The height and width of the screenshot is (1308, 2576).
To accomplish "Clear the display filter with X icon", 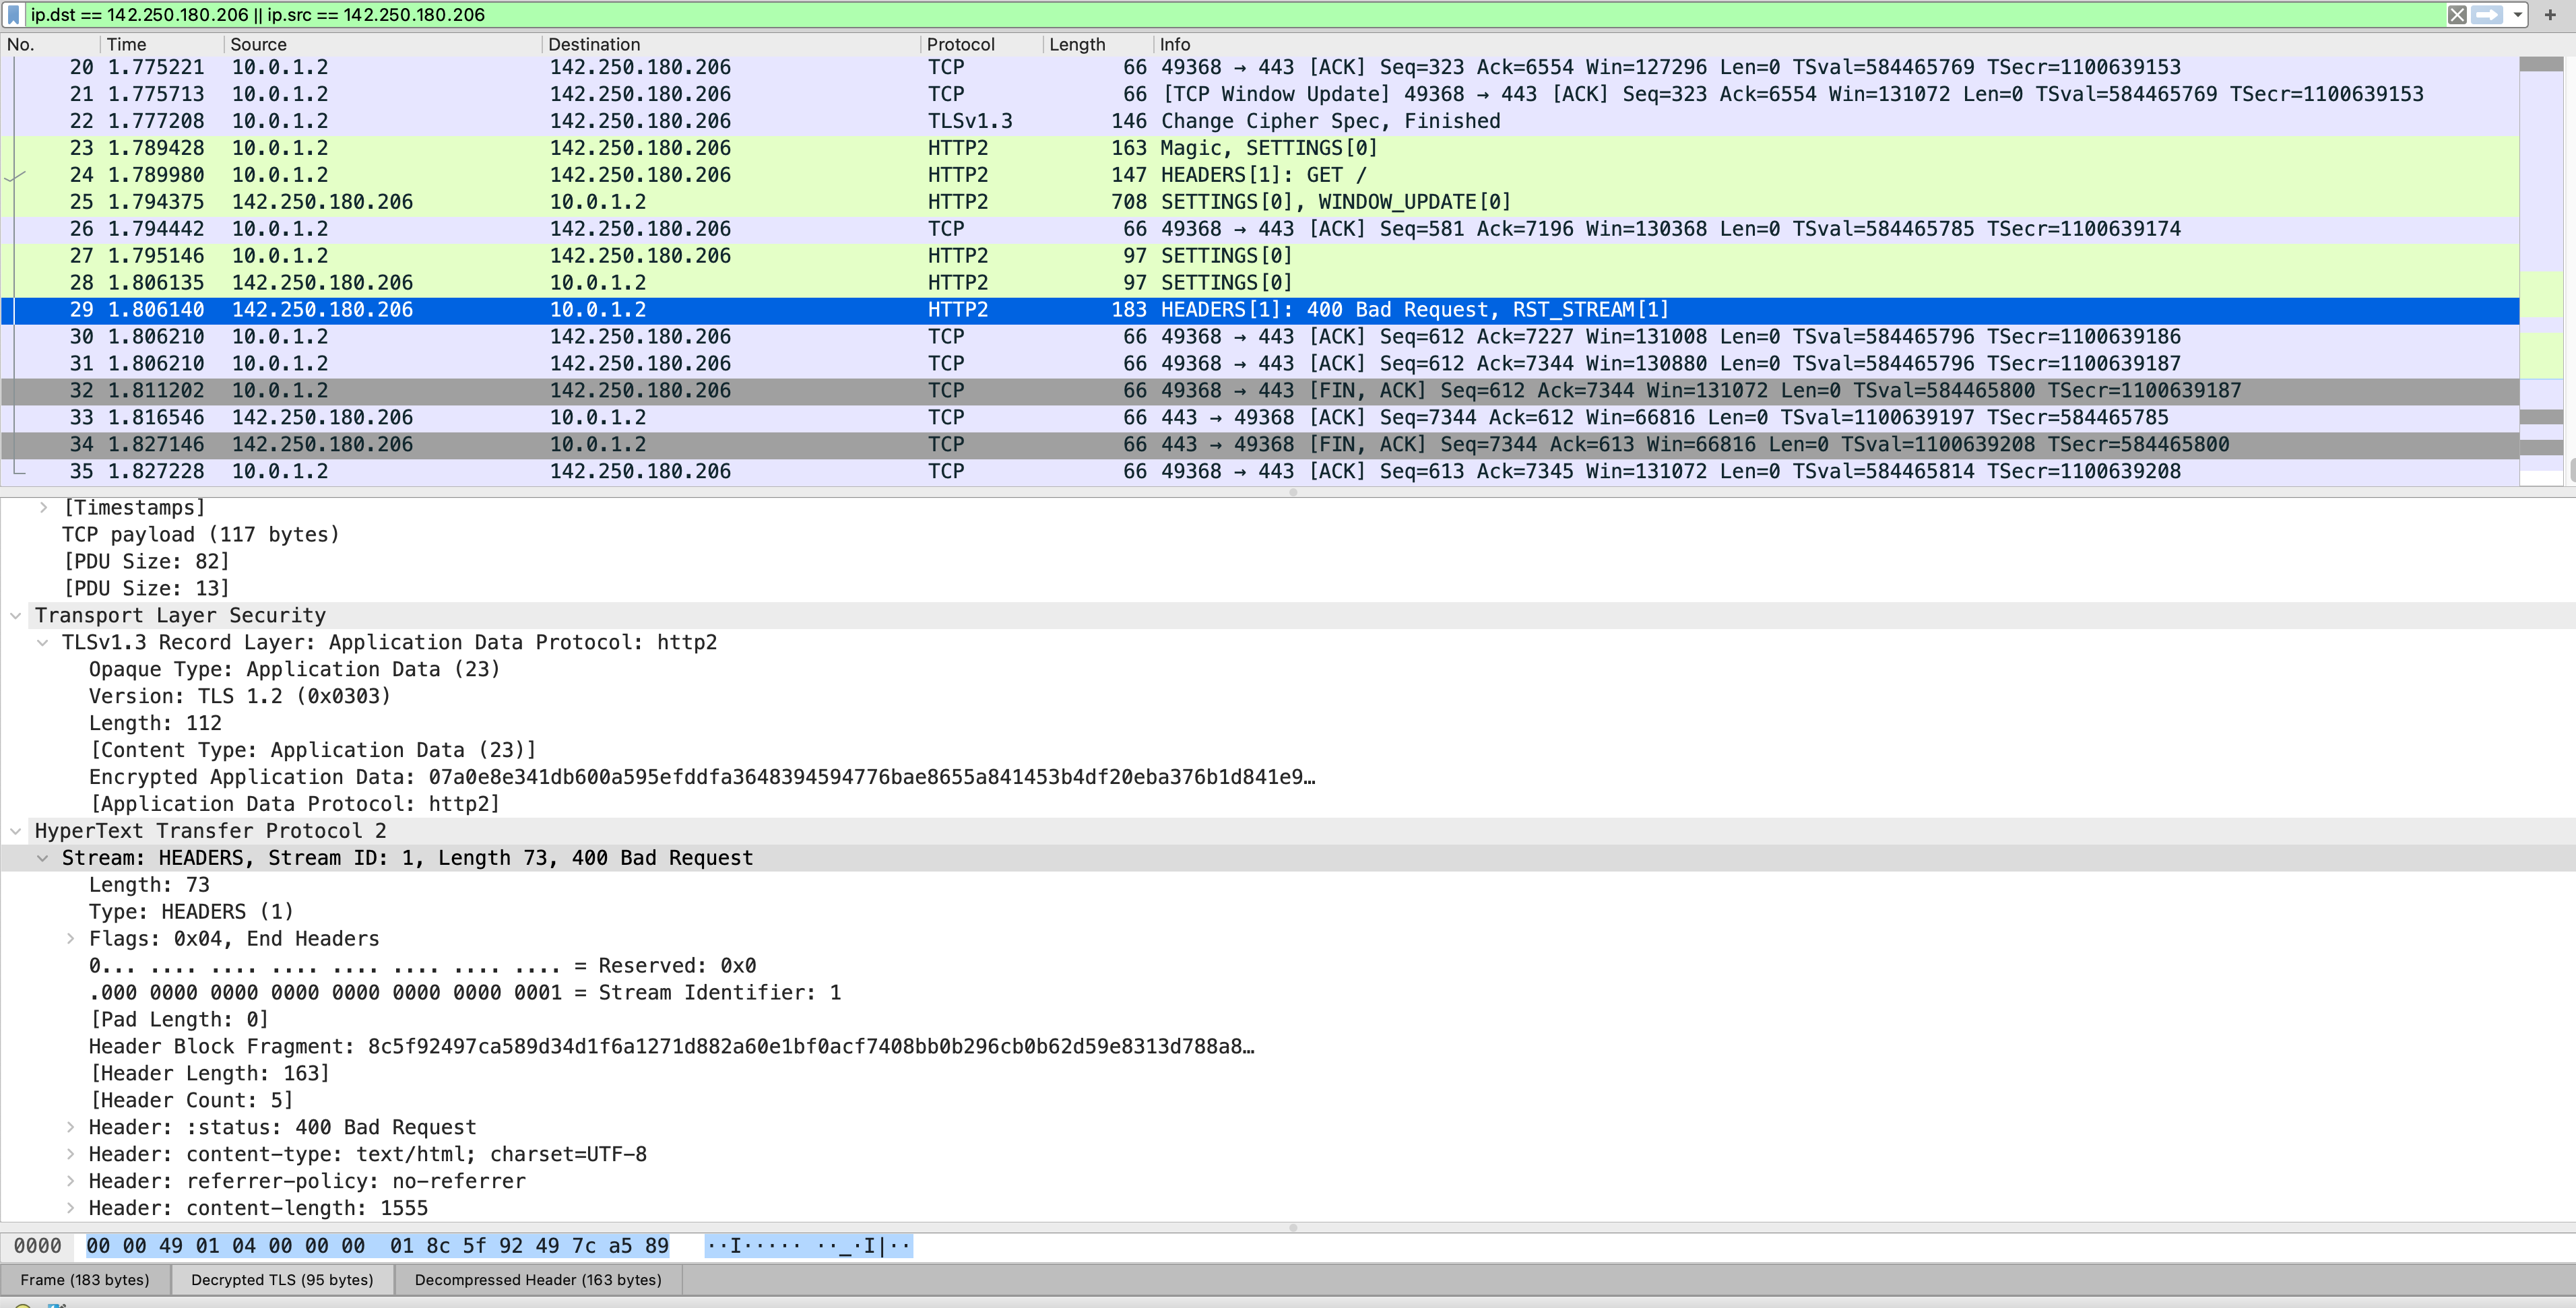I will click(x=2457, y=15).
